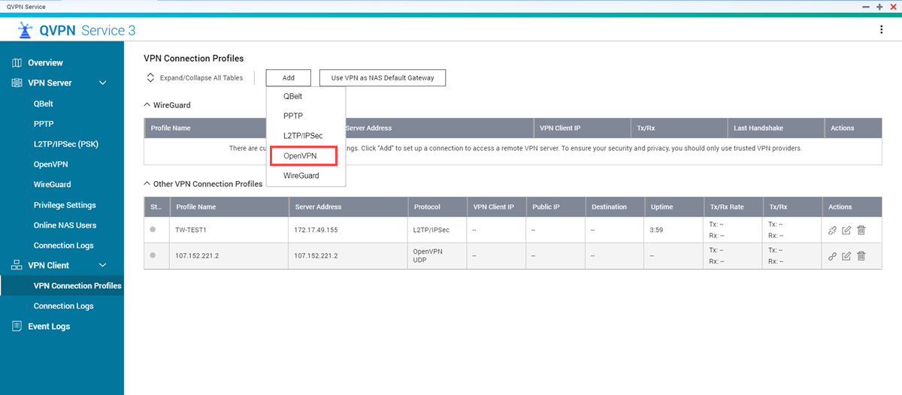Delete the TW-TEST1 profile via trash icon
This screenshot has height=395, width=902.
[861, 231]
